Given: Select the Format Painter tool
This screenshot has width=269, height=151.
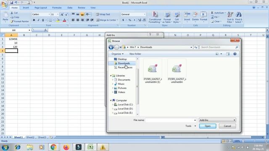Looking at the screenshot, I should 19,21.
